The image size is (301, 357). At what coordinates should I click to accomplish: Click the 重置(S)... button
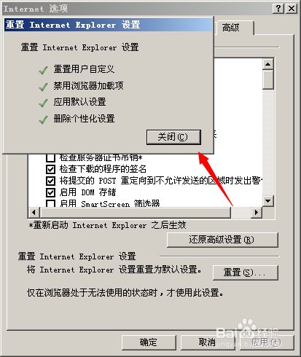pyautogui.click(x=246, y=272)
